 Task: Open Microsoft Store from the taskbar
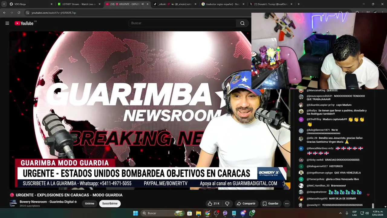coord(189,213)
